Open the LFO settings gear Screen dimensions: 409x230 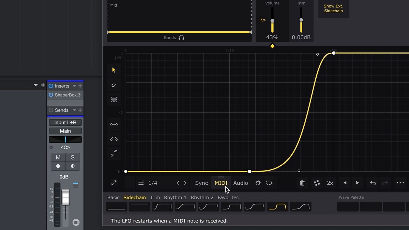pyautogui.click(x=258, y=183)
